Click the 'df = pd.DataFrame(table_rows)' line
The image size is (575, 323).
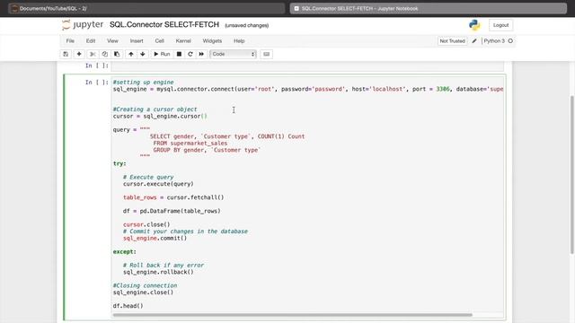[172, 211]
